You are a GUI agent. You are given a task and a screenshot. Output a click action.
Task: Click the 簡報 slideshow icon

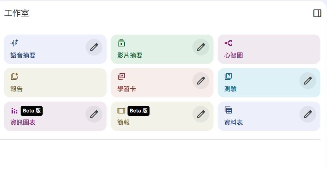[121, 111]
